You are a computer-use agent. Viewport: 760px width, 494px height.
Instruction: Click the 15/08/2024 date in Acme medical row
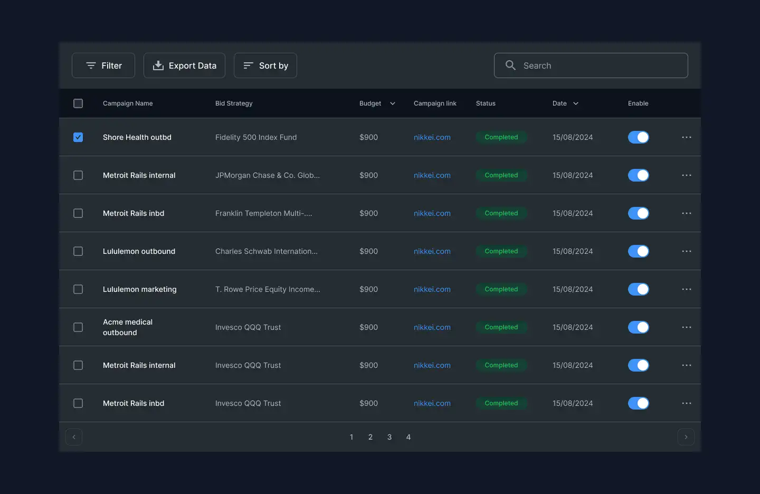[573, 327]
